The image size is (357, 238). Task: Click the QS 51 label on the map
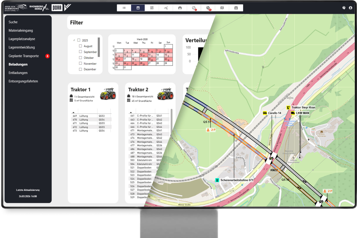point(206,122)
